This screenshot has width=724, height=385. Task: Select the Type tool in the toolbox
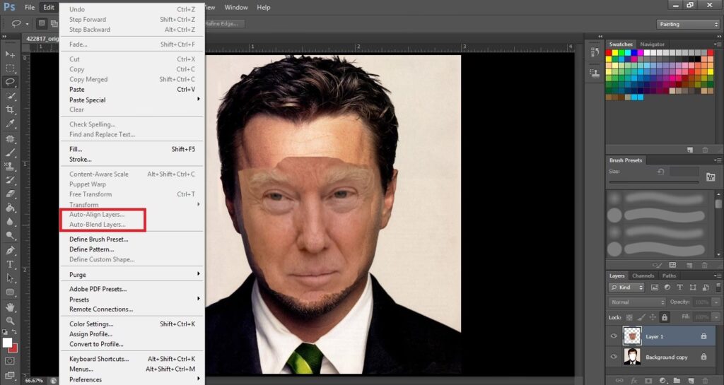click(x=10, y=265)
